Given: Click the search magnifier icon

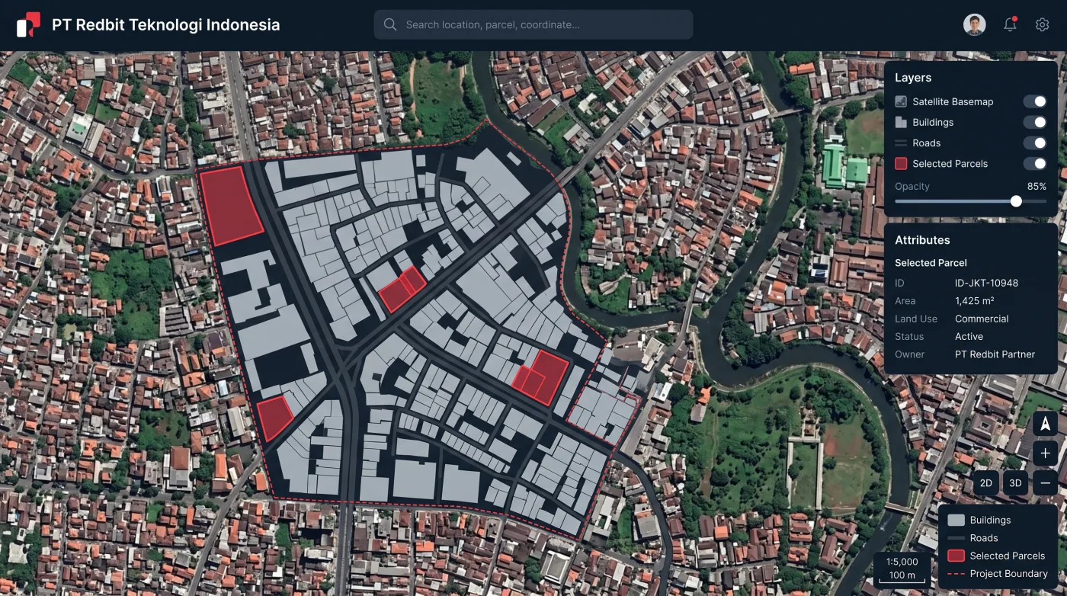Looking at the screenshot, I should 390,24.
